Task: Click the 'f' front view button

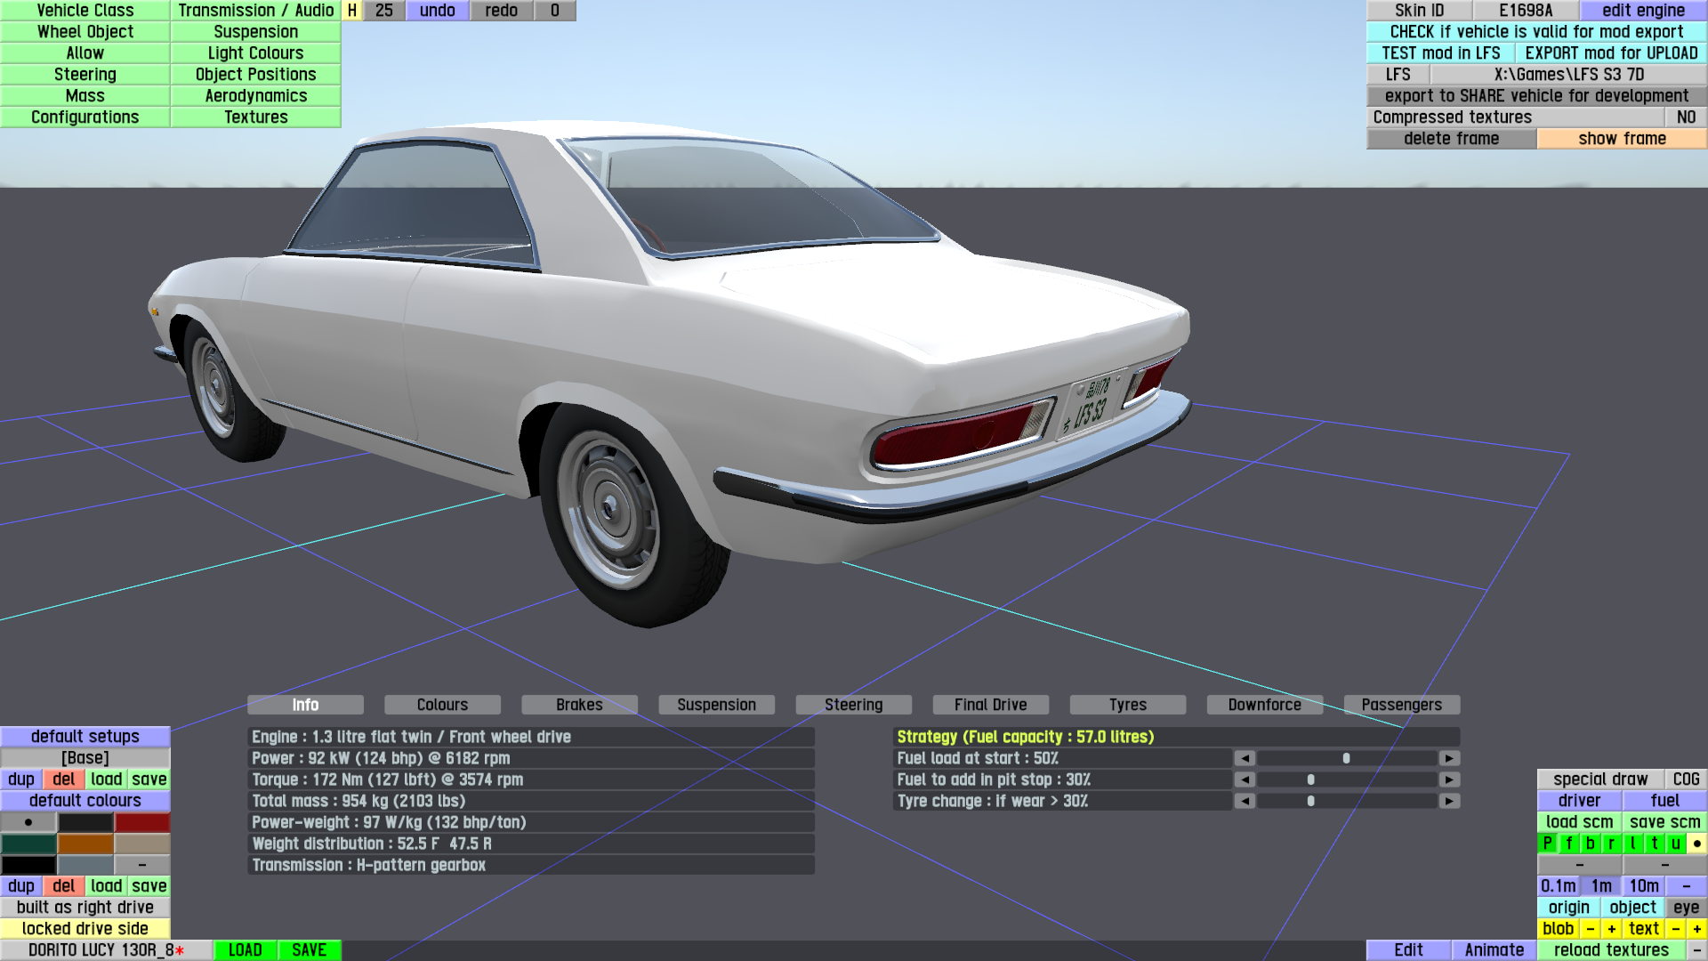Action: [x=1568, y=844]
